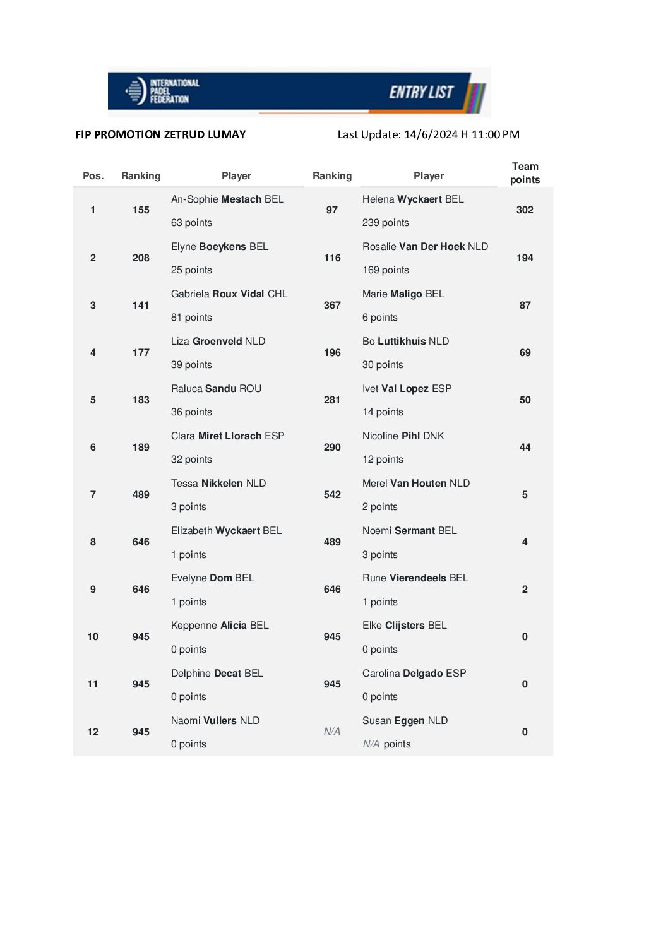The height and width of the screenshot is (945, 668).
Task: Click the team points value 302
Action: tap(525, 210)
